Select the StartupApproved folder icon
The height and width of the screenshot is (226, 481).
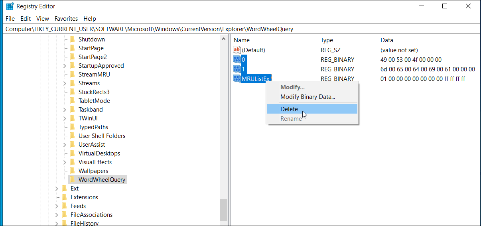72,65
